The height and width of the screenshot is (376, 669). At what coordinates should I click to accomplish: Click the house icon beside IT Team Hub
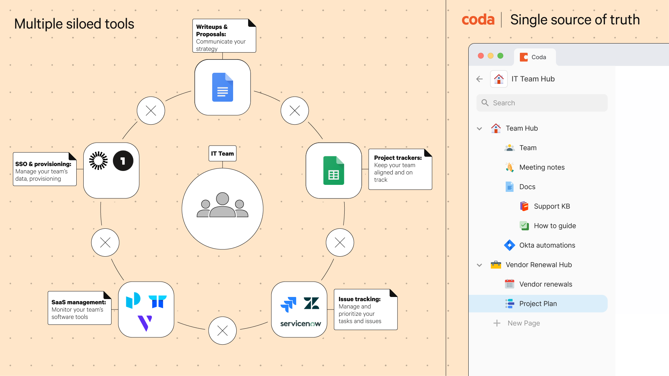click(x=499, y=79)
